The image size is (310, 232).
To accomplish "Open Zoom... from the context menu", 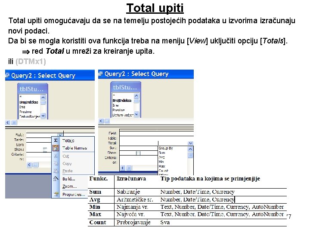I will pos(69,186).
